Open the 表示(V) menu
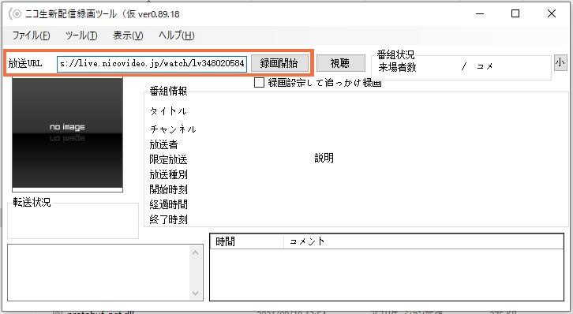 click(128, 36)
